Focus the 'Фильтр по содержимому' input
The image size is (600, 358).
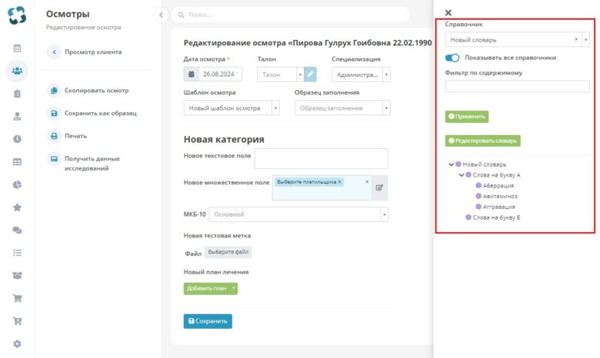(517, 86)
